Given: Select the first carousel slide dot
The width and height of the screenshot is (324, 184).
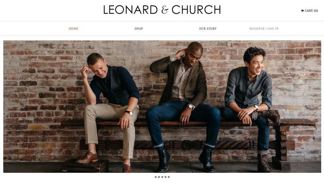Looking at the screenshot, I should coord(156,177).
